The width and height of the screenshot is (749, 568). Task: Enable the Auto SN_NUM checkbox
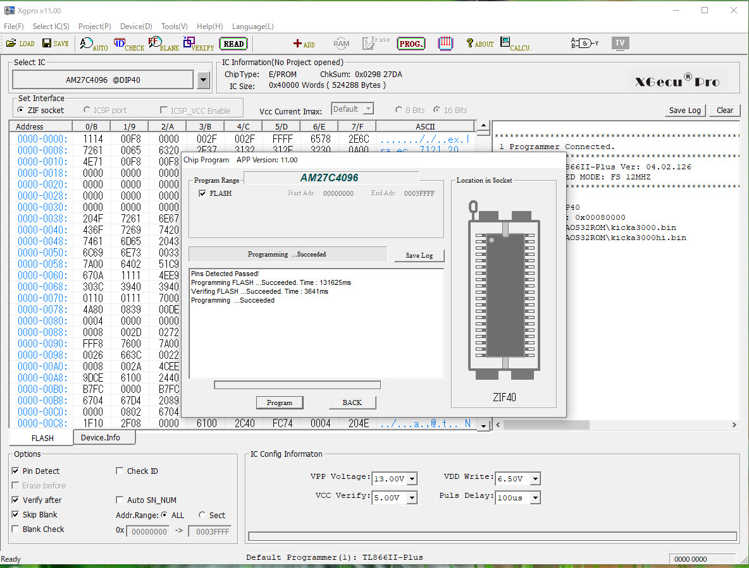click(120, 500)
